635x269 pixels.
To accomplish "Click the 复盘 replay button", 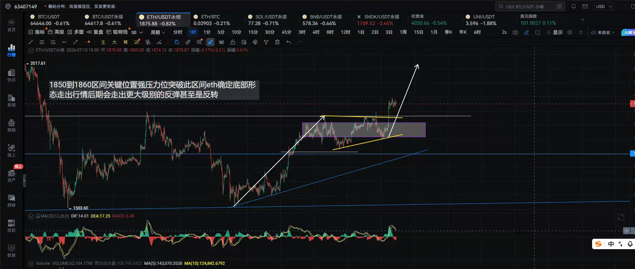I will (95, 32).
